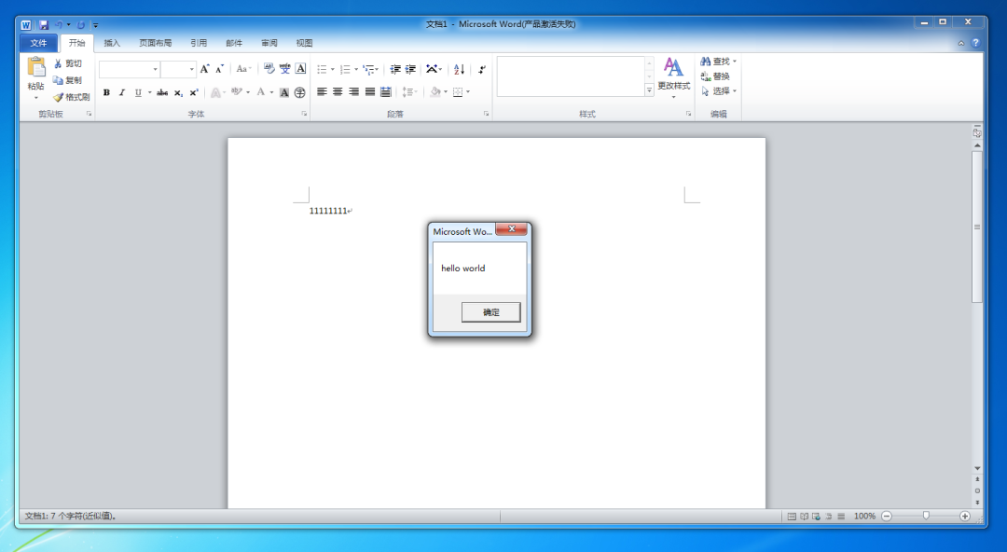Switch to the 引用 ribbon tab

click(x=199, y=43)
